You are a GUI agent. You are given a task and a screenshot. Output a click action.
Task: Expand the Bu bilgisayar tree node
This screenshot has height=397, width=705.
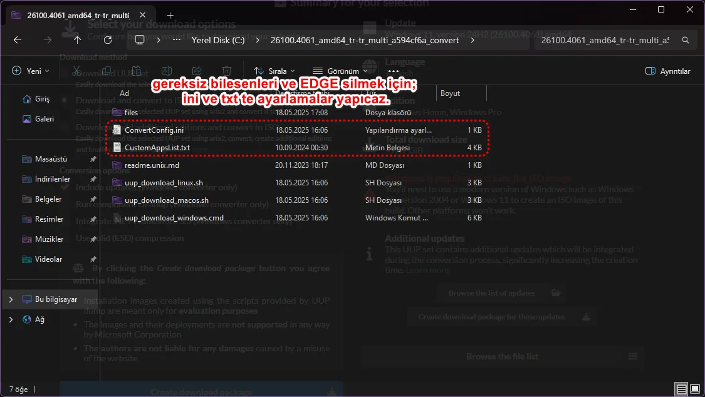[11, 299]
